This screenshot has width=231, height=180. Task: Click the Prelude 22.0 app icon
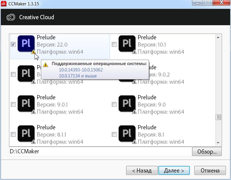(26, 43)
